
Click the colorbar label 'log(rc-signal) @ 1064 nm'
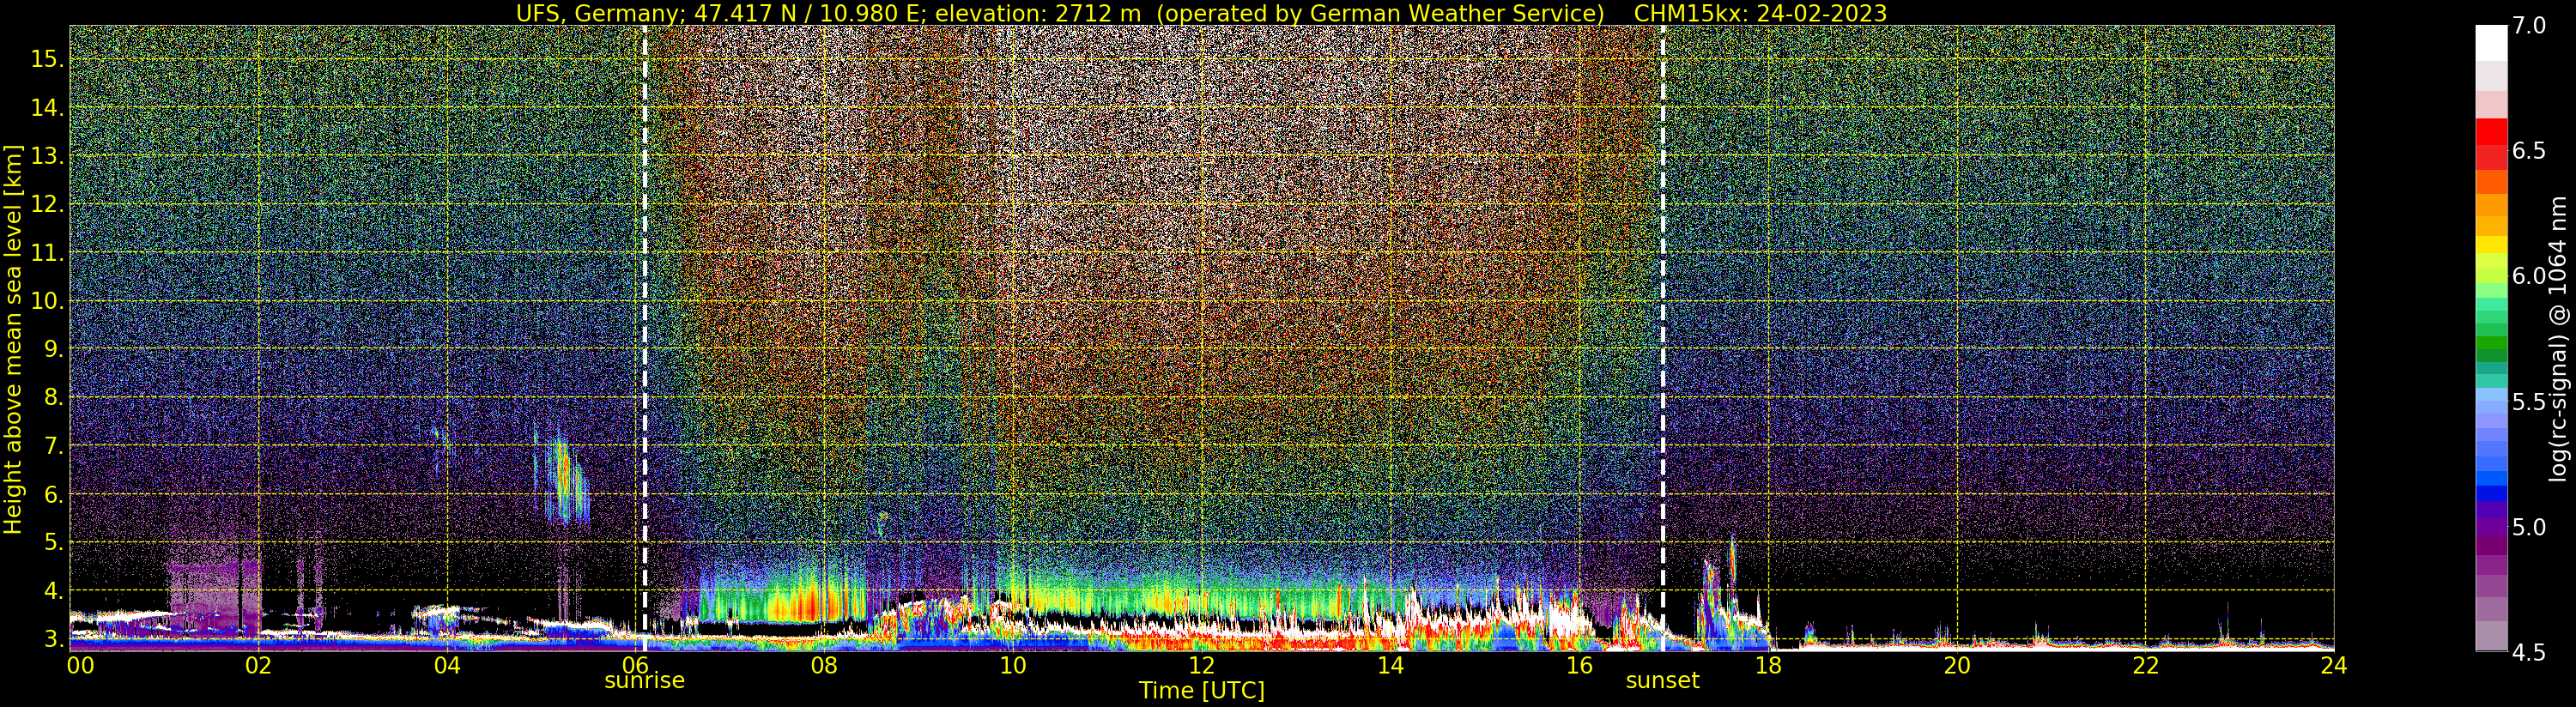pyautogui.click(x=2558, y=338)
